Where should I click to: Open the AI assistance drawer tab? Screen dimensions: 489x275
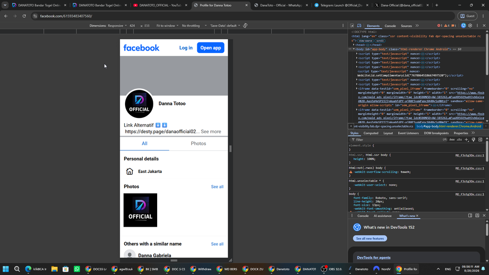(x=383, y=216)
